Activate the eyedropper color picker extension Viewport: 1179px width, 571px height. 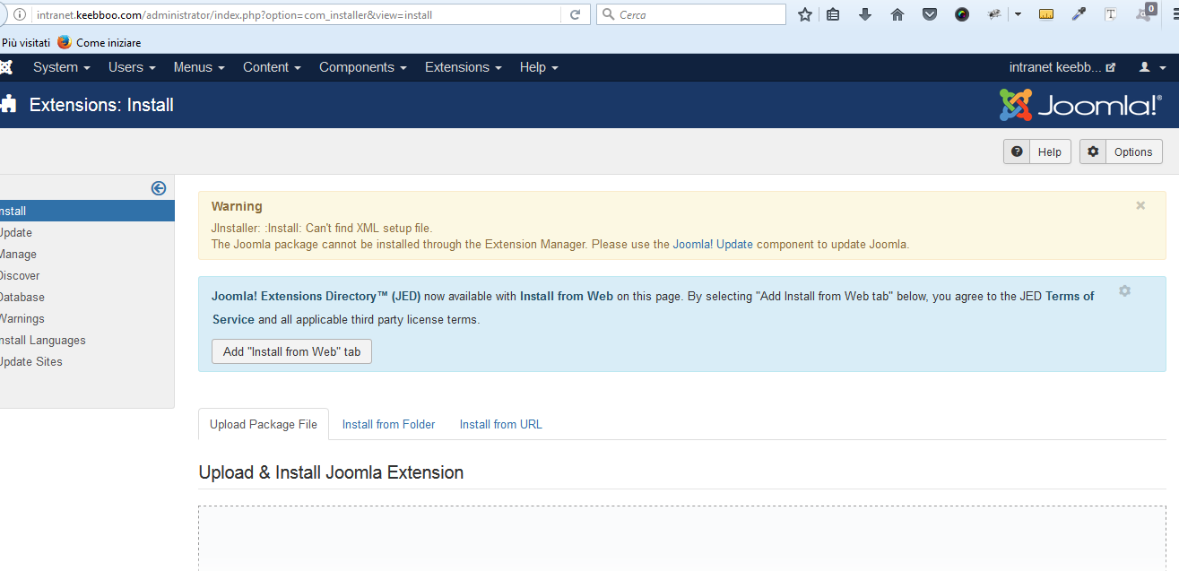click(x=1079, y=14)
